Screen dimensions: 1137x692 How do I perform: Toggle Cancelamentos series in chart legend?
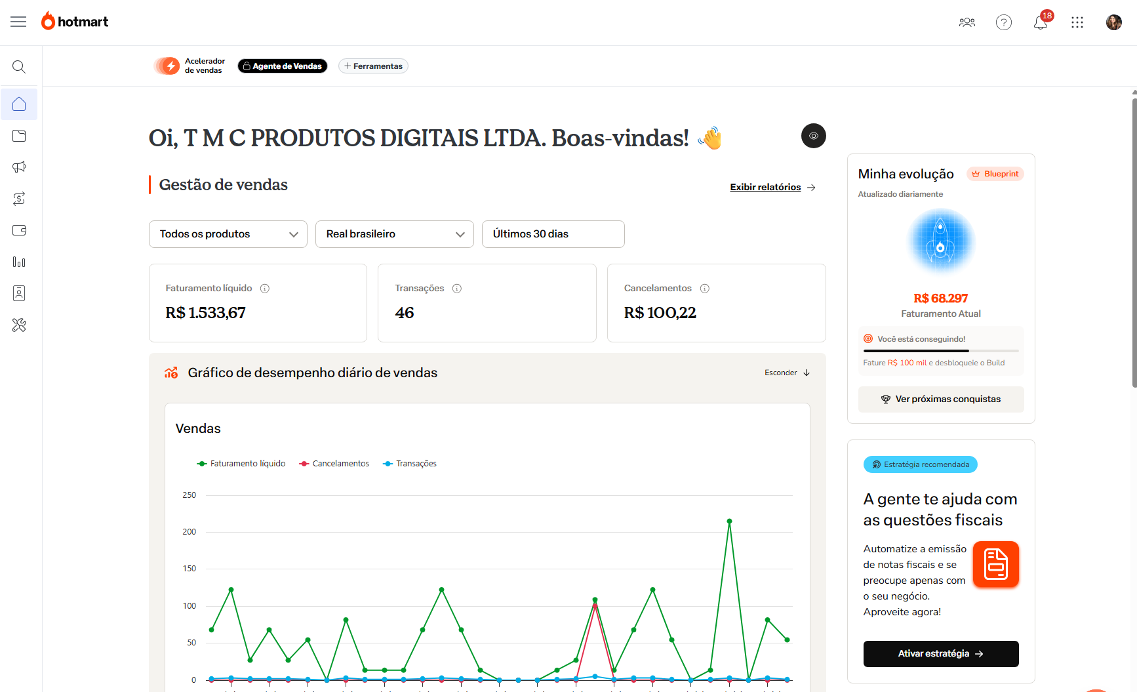coord(334,464)
